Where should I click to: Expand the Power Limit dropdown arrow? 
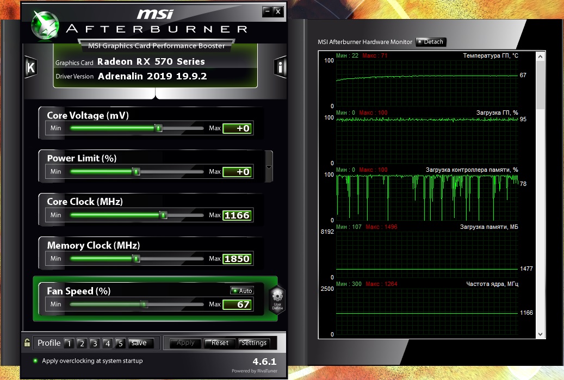point(269,167)
